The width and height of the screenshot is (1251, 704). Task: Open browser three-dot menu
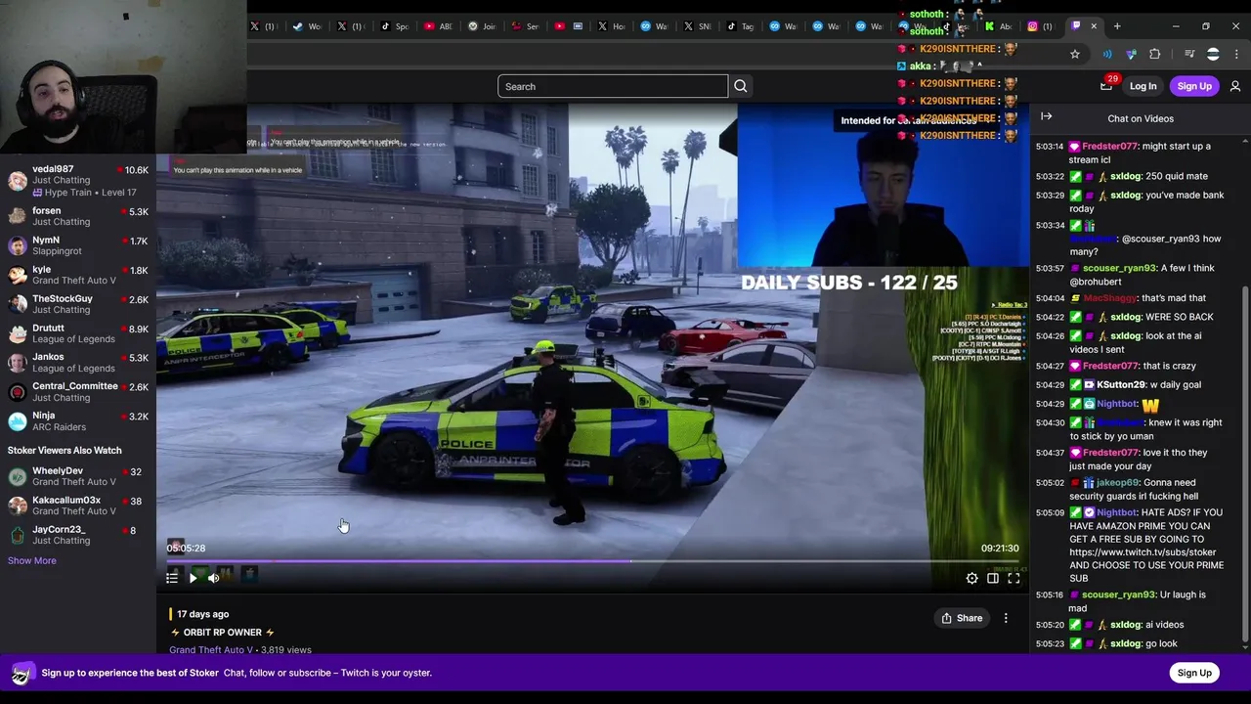tap(1236, 54)
